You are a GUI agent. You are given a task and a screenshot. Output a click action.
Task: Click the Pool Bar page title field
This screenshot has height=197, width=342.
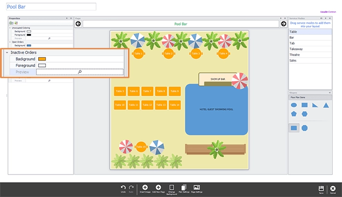tap(181, 24)
